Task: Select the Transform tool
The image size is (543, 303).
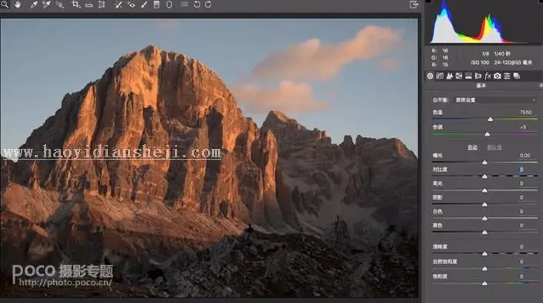Action: coord(102,5)
